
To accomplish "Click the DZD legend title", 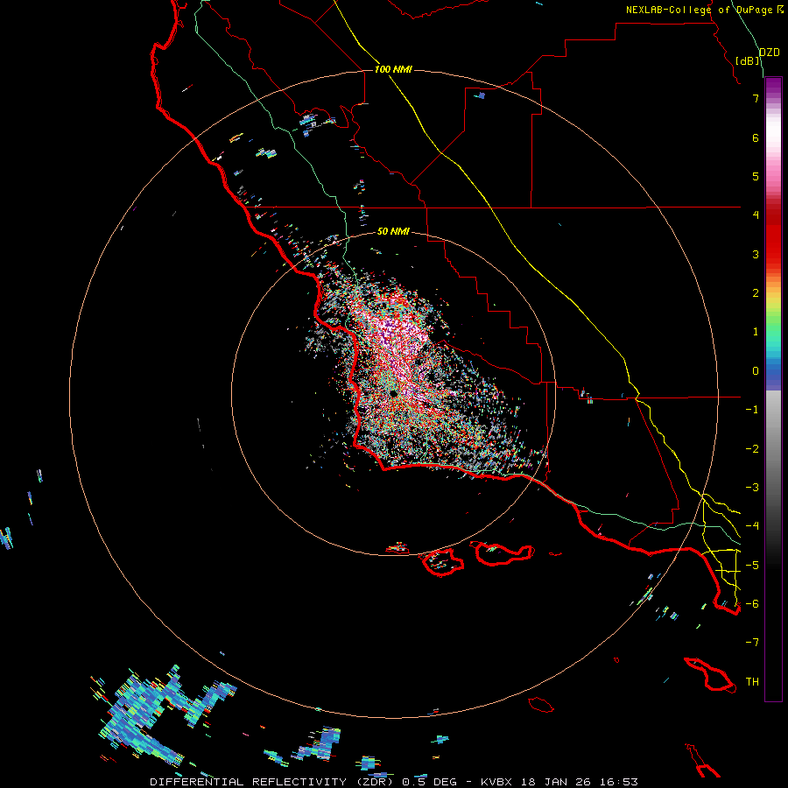I will tap(770, 53).
